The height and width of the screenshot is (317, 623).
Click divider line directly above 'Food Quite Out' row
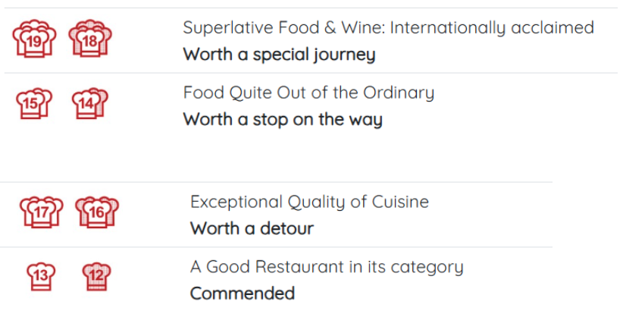point(311,73)
